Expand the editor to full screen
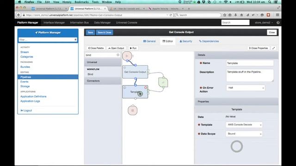This screenshot has height=166, width=296. pyautogui.click(x=273, y=48)
